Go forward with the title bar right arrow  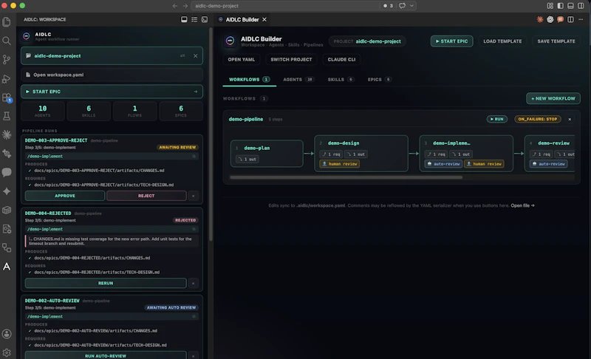(x=185, y=6)
